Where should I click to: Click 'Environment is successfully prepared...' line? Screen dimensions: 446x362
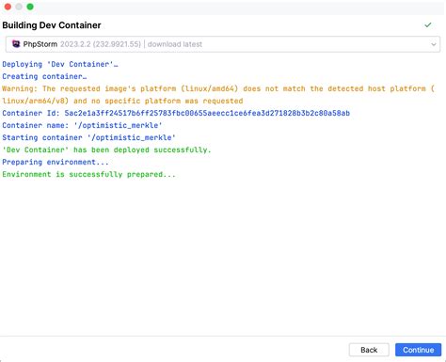(x=88, y=174)
